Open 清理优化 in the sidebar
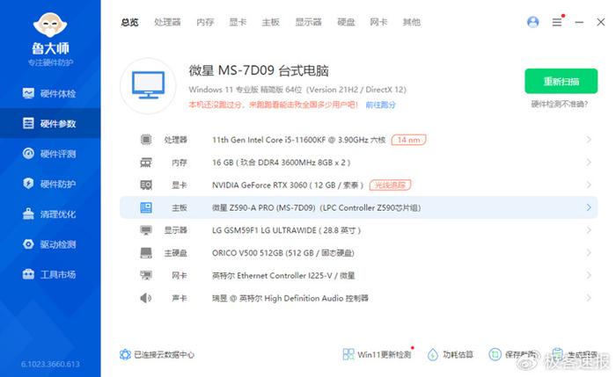This screenshot has width=616, height=377. tap(49, 214)
